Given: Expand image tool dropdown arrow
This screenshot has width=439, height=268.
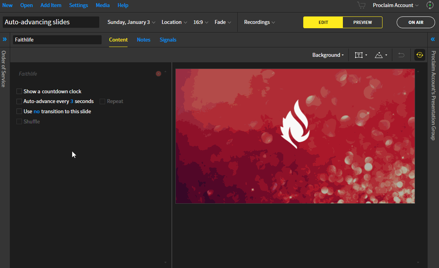Looking at the screenshot, I should tap(386, 55).
